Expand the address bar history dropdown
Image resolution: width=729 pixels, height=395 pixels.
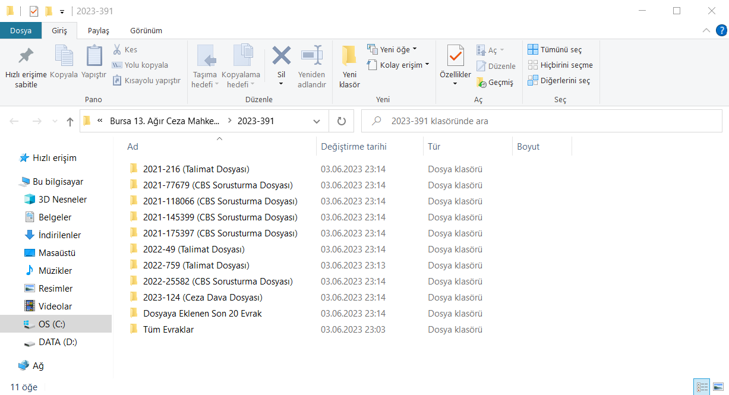click(x=317, y=121)
